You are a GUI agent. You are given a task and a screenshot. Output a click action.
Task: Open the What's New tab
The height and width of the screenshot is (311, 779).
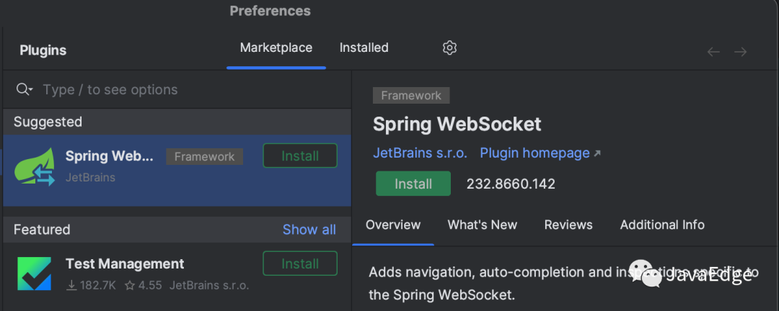[x=483, y=225]
